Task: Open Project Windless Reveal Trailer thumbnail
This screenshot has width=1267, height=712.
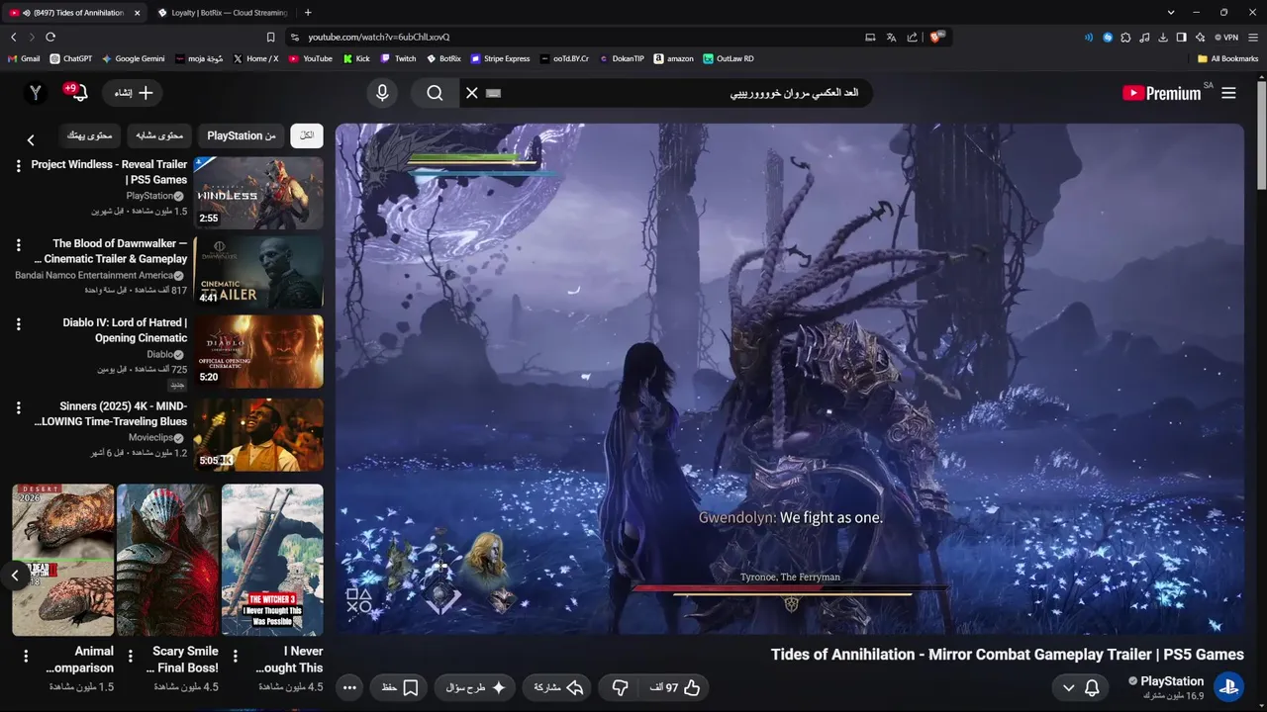Action: [258, 193]
